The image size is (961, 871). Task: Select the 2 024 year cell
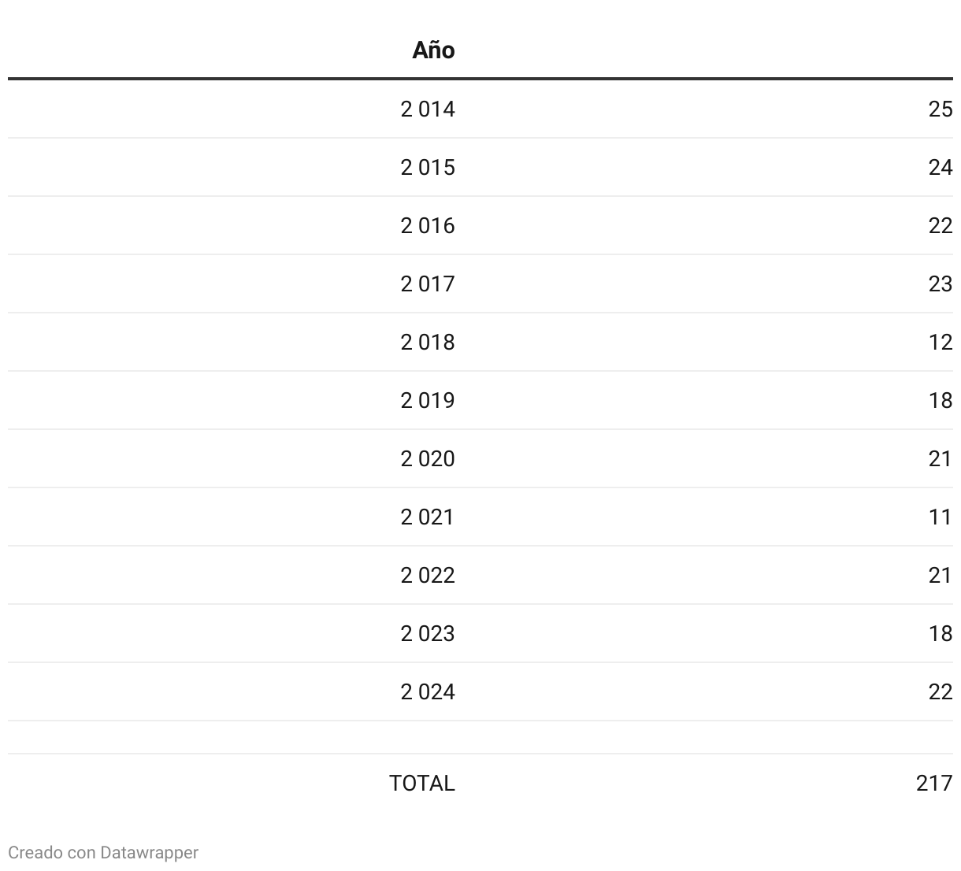[x=427, y=691]
